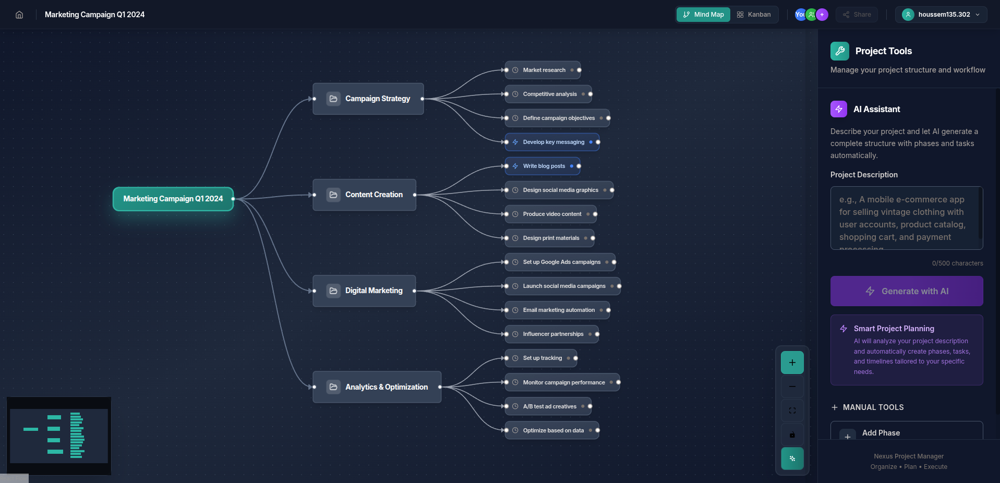Click the auto-layout sparkle button
The width and height of the screenshot is (1000, 483).
(x=792, y=458)
